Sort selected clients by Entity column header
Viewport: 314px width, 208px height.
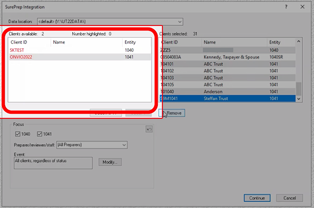(x=280, y=42)
